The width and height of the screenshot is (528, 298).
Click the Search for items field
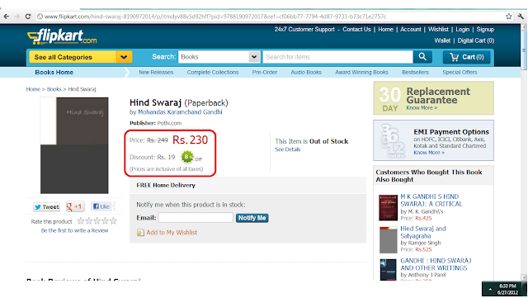(x=337, y=57)
